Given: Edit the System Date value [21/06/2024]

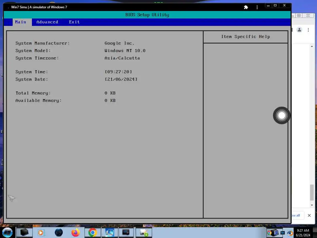Looking at the screenshot, I should pyautogui.click(x=121, y=79).
